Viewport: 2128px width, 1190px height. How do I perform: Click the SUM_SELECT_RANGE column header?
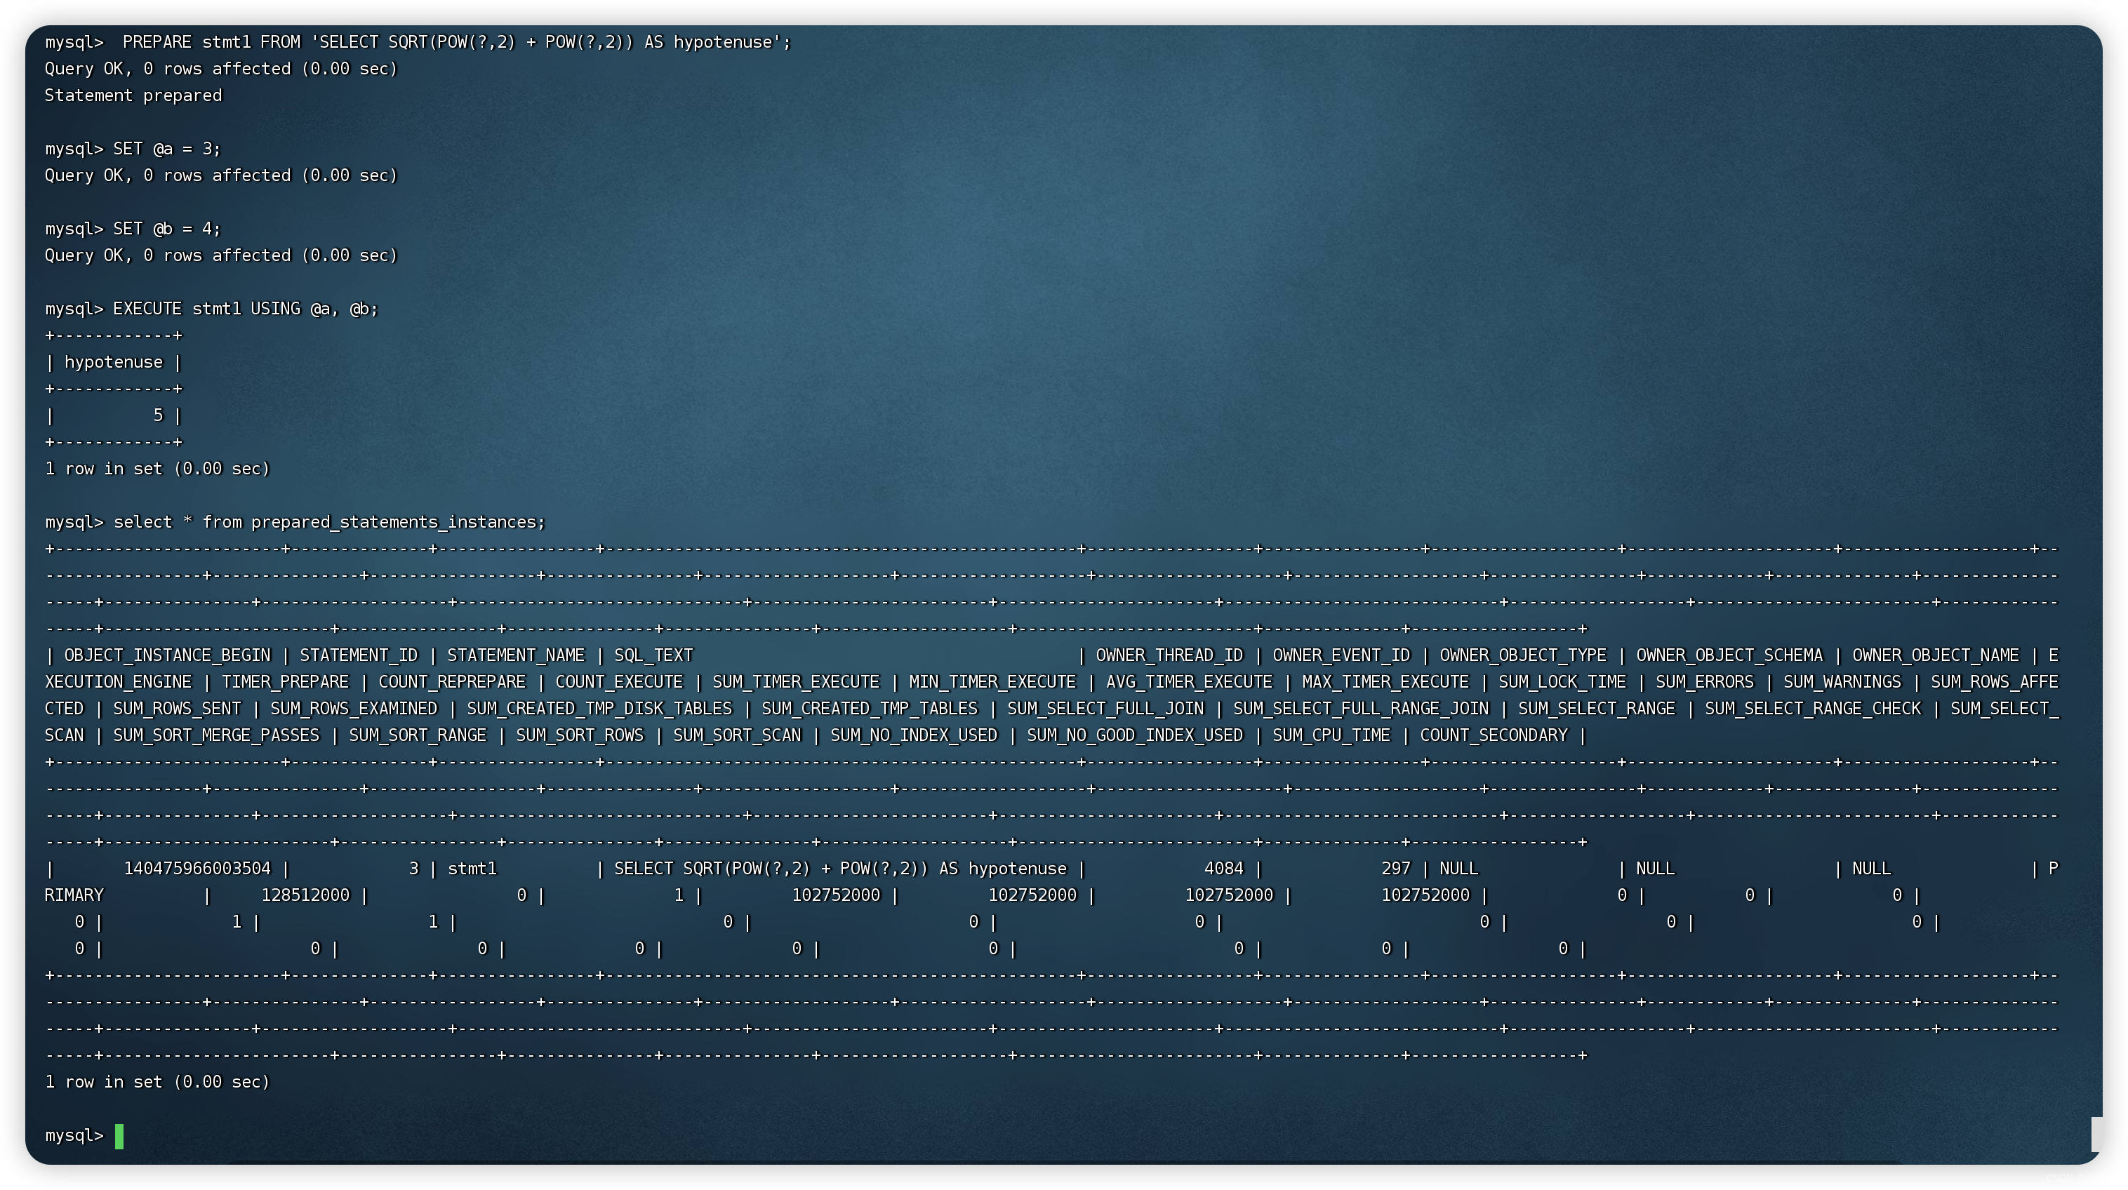[1596, 709]
